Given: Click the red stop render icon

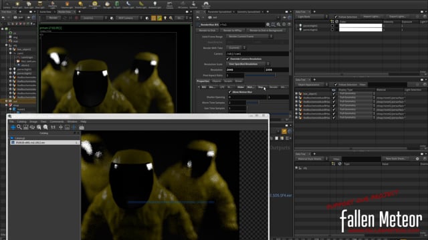Looking at the screenshot, I should 76,18.
